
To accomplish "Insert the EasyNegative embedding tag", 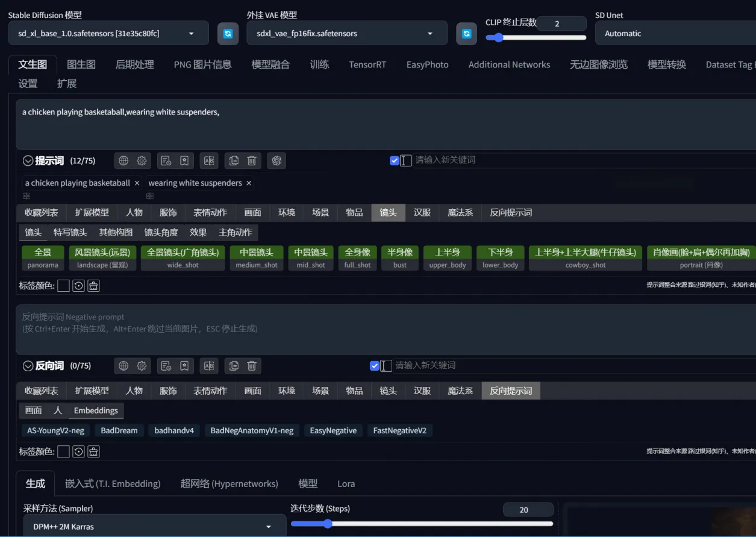I will tap(333, 430).
